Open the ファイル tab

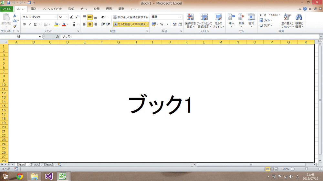point(6,9)
